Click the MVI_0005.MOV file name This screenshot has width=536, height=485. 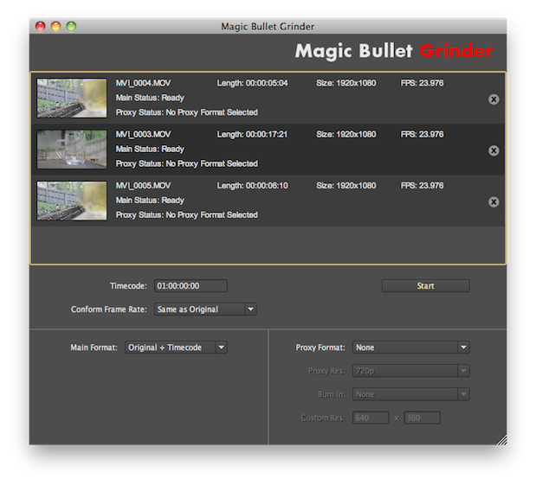pyautogui.click(x=143, y=186)
